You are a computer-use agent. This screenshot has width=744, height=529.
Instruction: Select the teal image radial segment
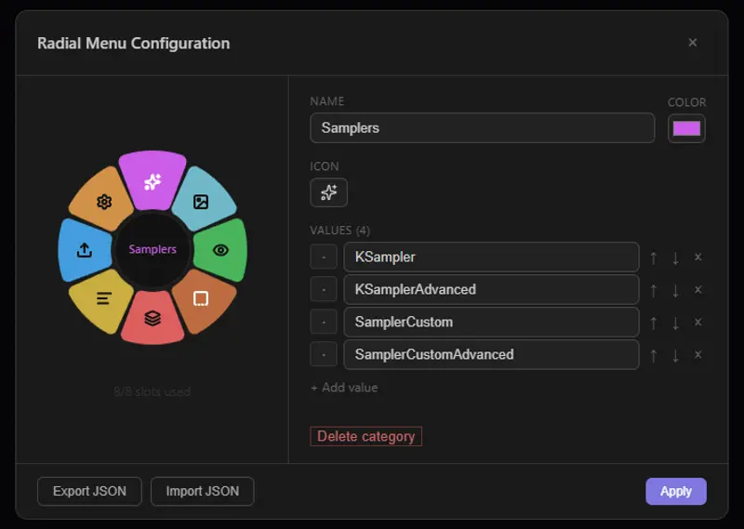point(204,200)
